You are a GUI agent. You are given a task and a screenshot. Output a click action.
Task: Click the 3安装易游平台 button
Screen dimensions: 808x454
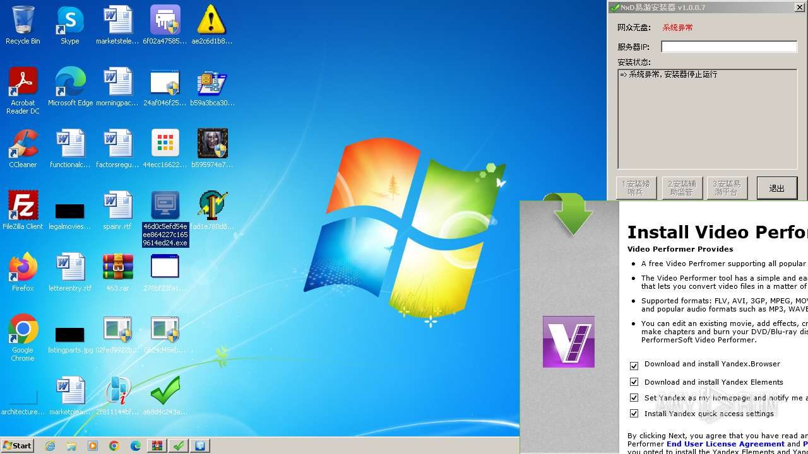coord(727,189)
